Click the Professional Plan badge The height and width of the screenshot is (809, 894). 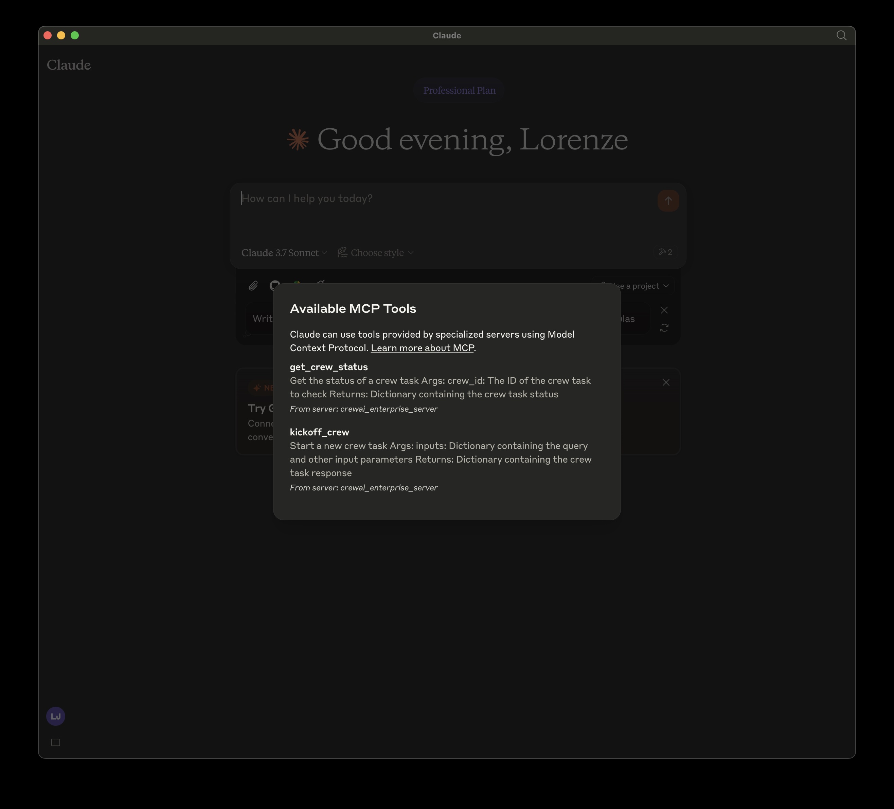point(459,90)
